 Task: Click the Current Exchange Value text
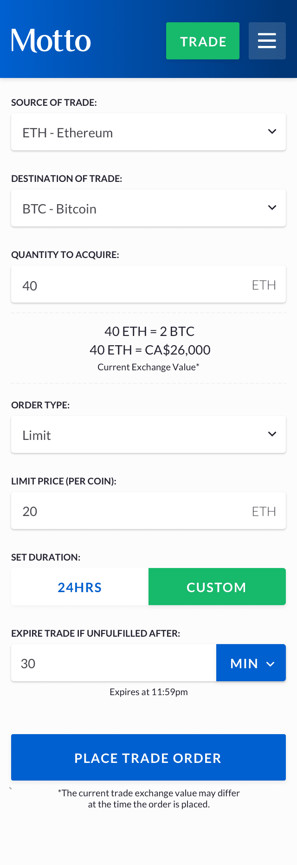[148, 367]
